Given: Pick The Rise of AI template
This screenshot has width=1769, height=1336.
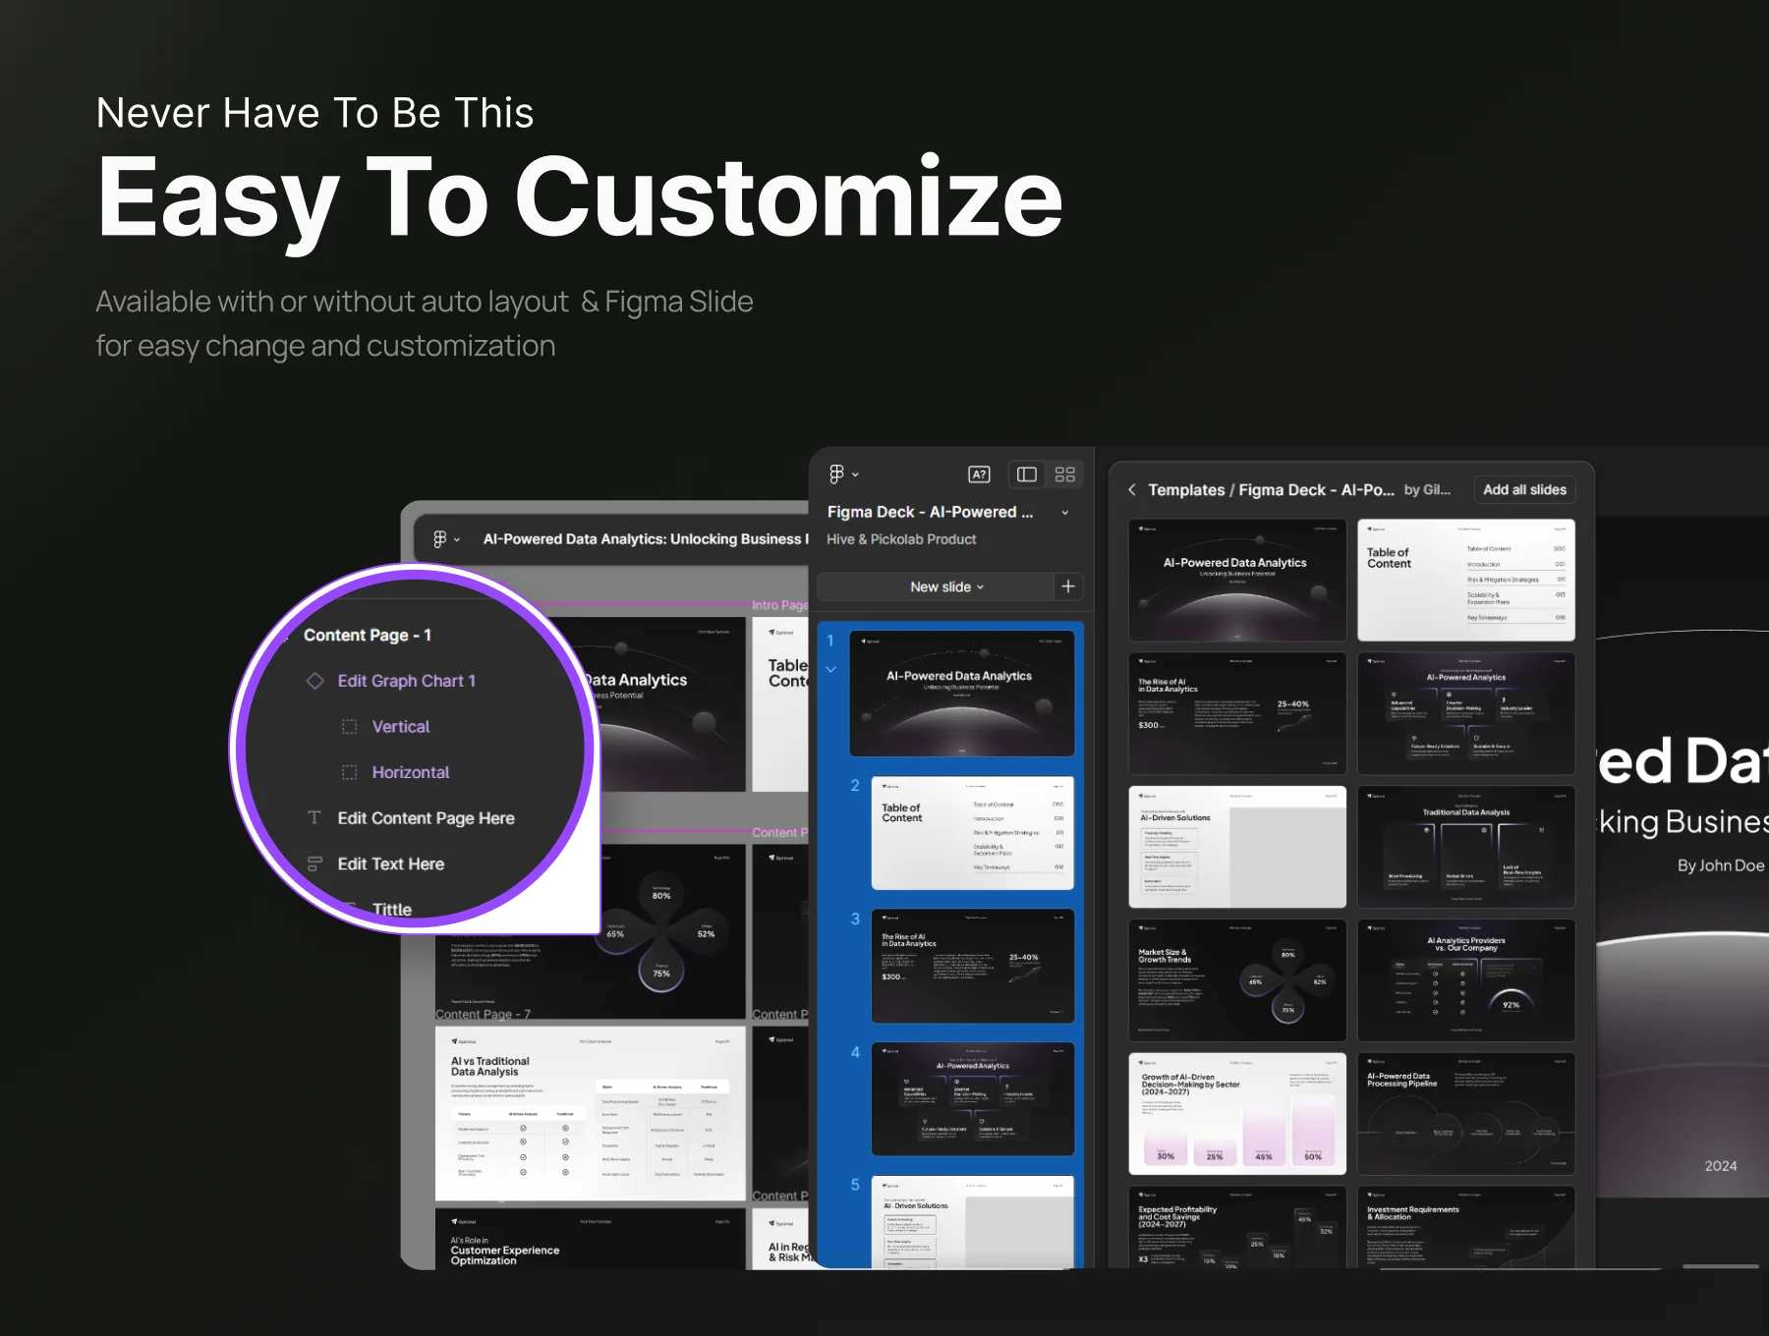Looking at the screenshot, I should pyautogui.click(x=1237, y=714).
